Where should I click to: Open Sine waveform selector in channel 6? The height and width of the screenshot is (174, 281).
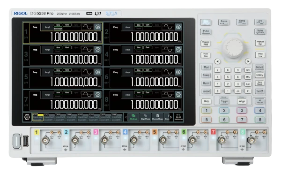pos(139,70)
